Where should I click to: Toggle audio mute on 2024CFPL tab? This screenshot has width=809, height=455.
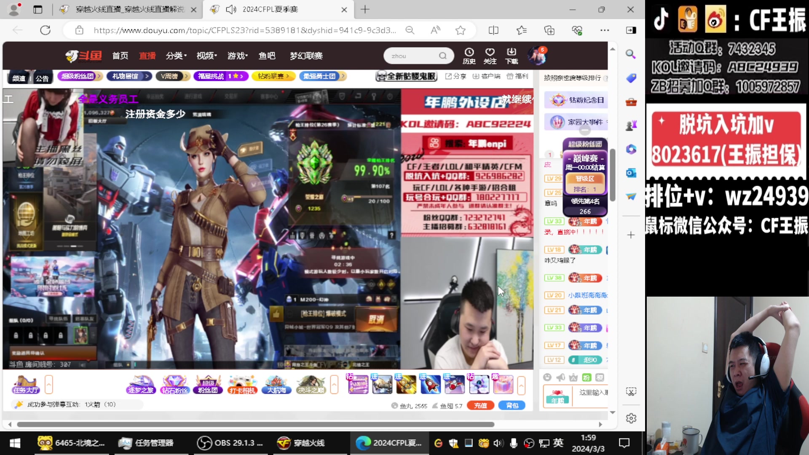pyautogui.click(x=231, y=9)
